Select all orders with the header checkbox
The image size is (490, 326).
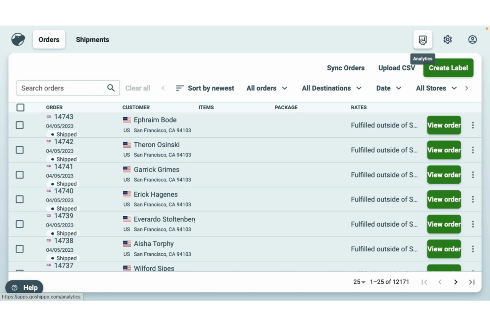[20, 107]
